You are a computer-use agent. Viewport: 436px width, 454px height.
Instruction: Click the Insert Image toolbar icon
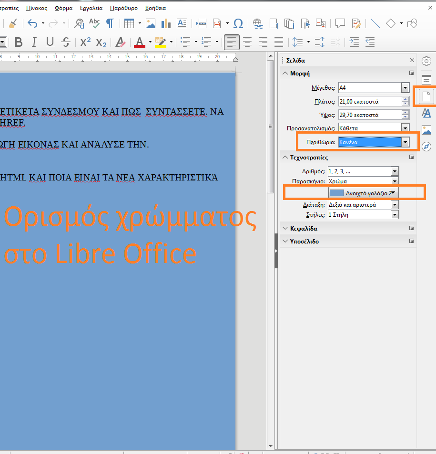click(x=151, y=23)
